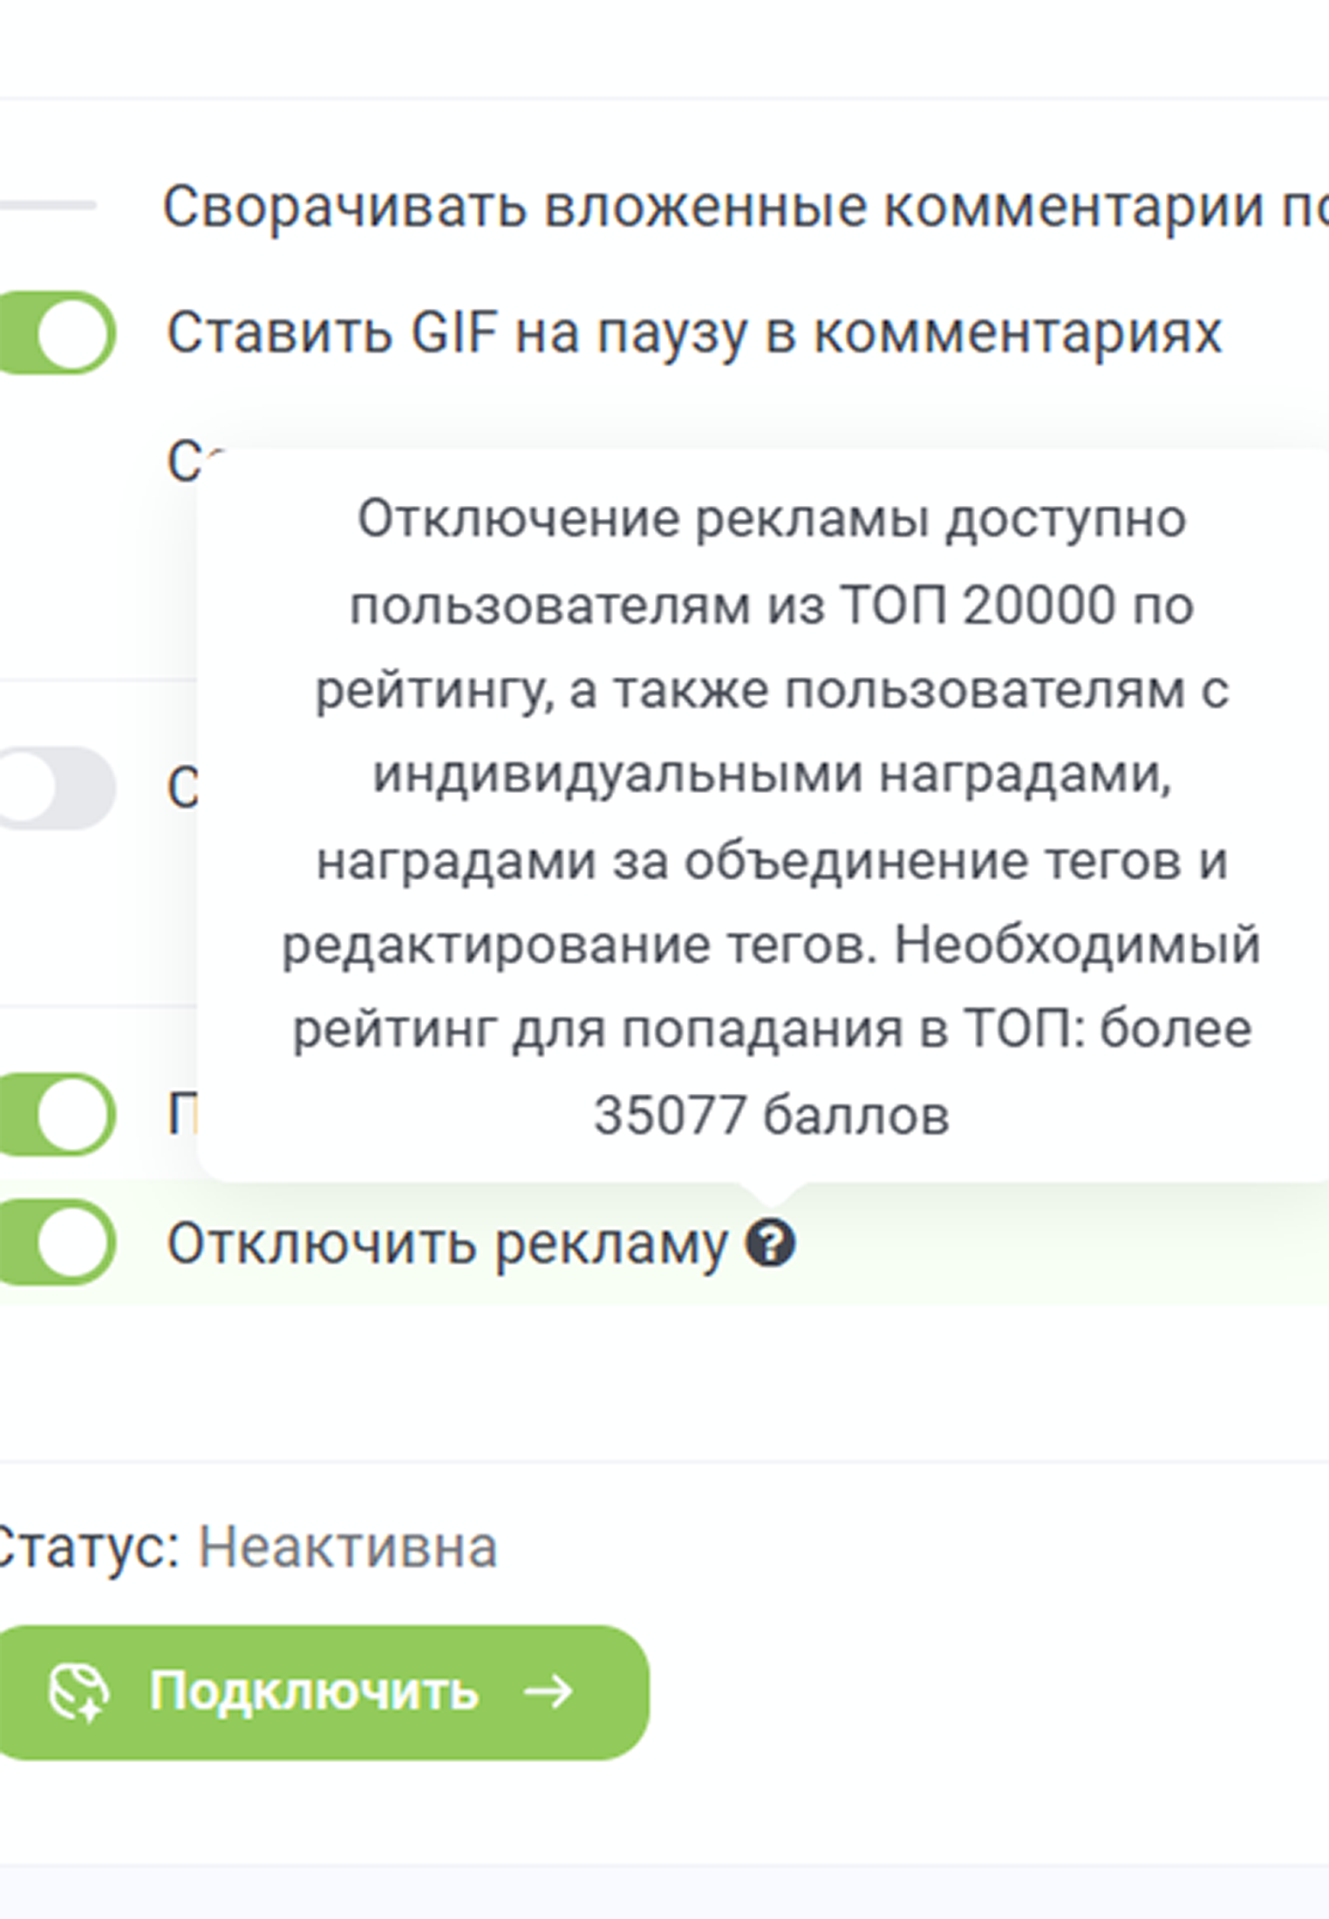Disable the "Отключить рекламу" switch
This screenshot has width=1329, height=1919.
coord(58,1242)
